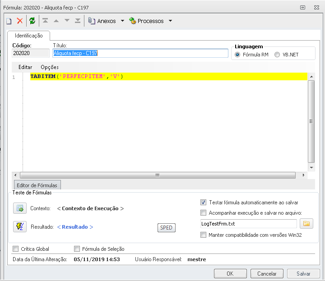Click editor vertical scrollbar up arrow
The image size is (325, 281).
tap(311, 77)
